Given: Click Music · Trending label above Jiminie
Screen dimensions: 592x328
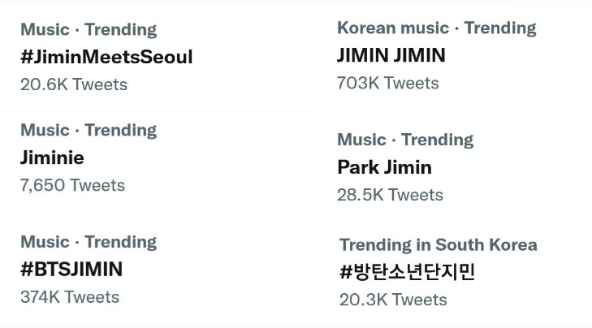Looking at the screenshot, I should coord(89,130).
